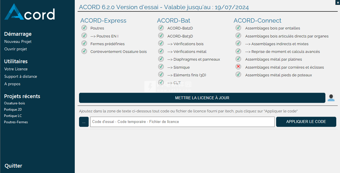The image size is (340, 173).
Task: Open recent project Ossature-bois
Action: (x=15, y=103)
